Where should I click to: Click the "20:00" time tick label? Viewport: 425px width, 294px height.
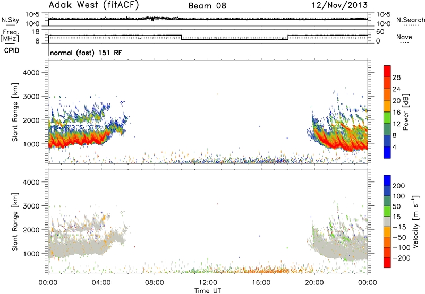(x=314, y=283)
